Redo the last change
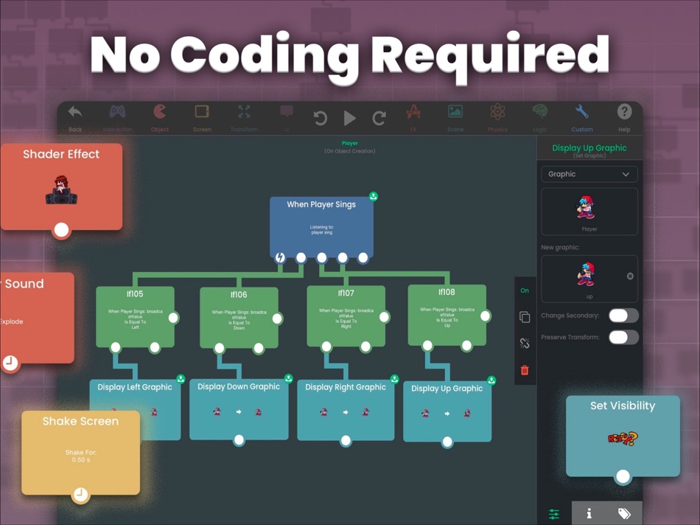 379,119
